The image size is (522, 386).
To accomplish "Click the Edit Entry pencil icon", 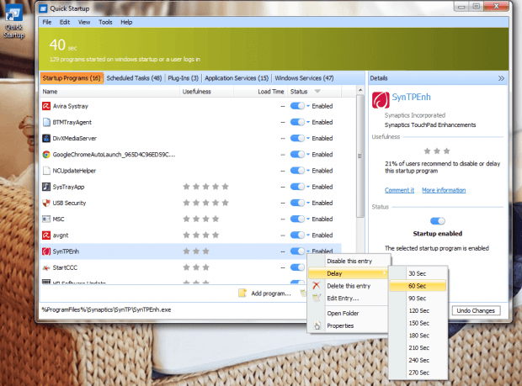I will (317, 298).
